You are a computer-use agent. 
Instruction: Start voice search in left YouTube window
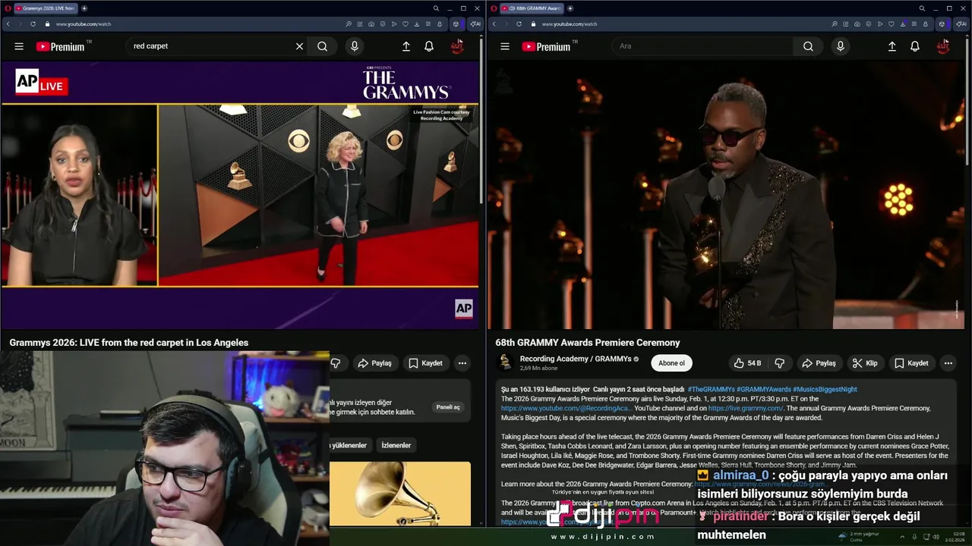[354, 46]
